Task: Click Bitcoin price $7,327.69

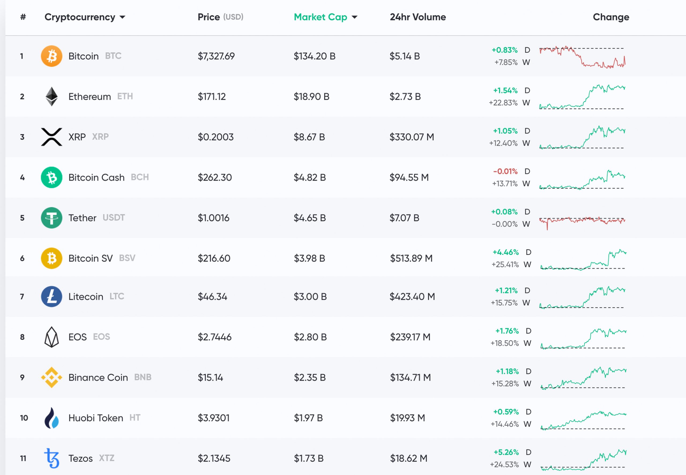Action: pyautogui.click(x=216, y=56)
